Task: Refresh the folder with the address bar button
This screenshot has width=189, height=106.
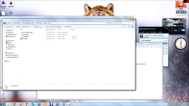Action: [109, 23]
